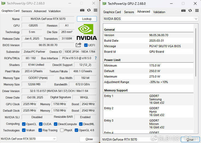Click screenshot camera icon in right GPU-Z window
Image resolution: width=201 pixels, height=143 pixels.
tap(183, 11)
